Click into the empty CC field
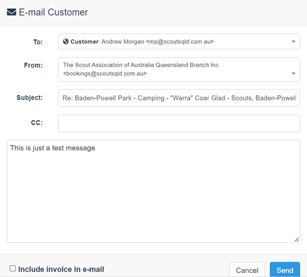The width and height of the screenshot is (307, 277). [179, 123]
